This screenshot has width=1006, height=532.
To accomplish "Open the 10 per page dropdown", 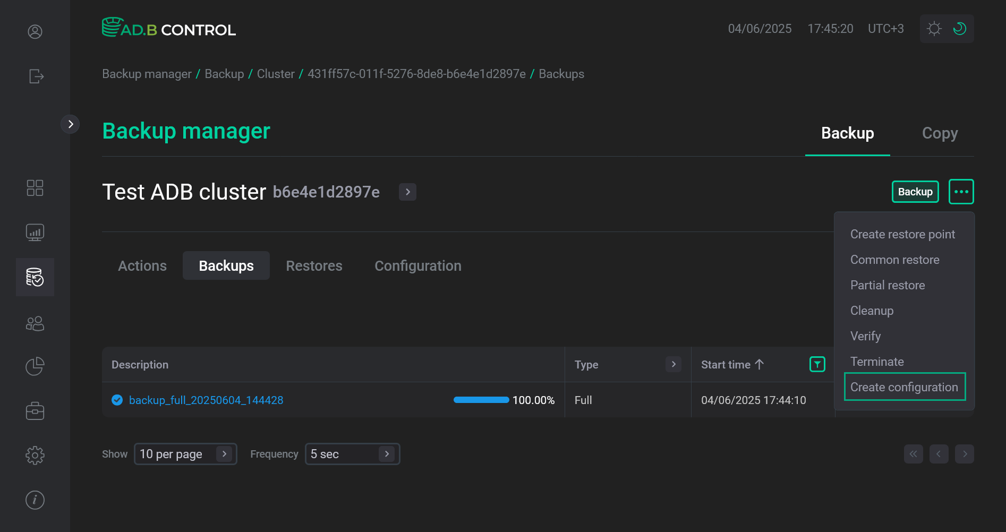I will pos(185,454).
